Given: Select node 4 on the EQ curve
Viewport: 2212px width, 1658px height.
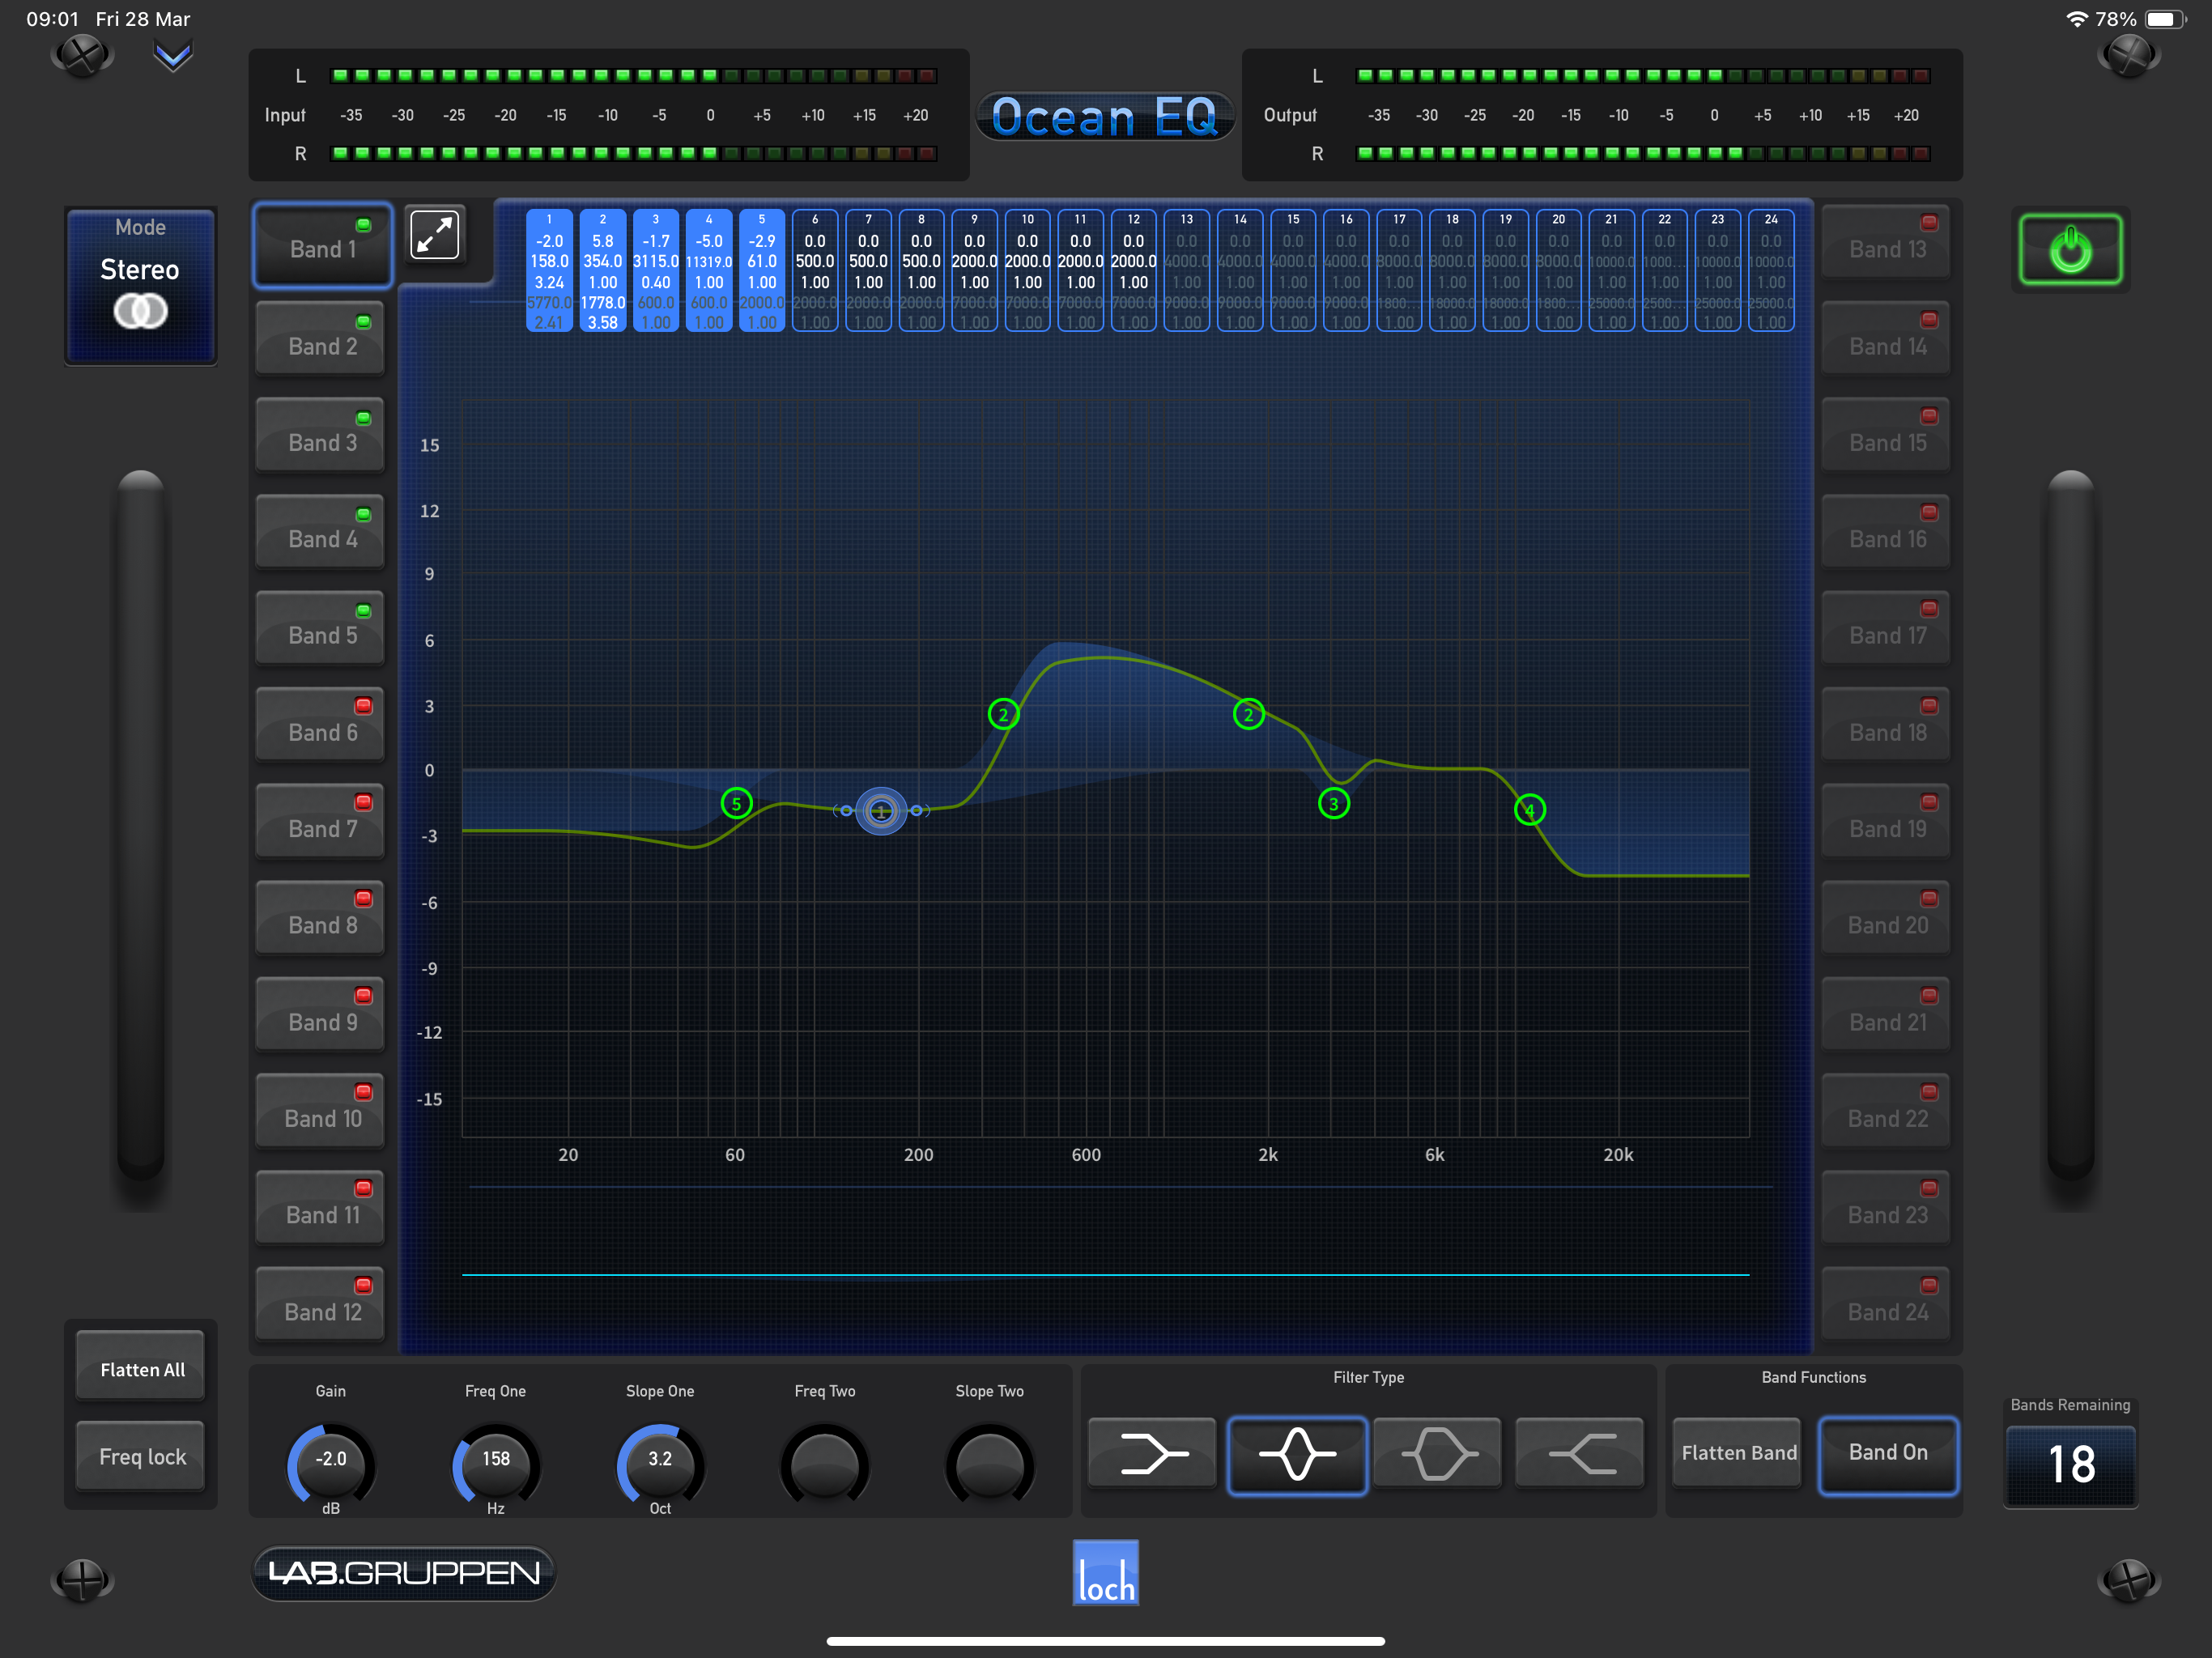Looking at the screenshot, I should (1529, 810).
